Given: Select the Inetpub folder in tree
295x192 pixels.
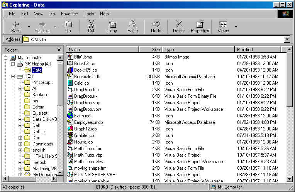Looking at the screenshot, I should (39, 162).
